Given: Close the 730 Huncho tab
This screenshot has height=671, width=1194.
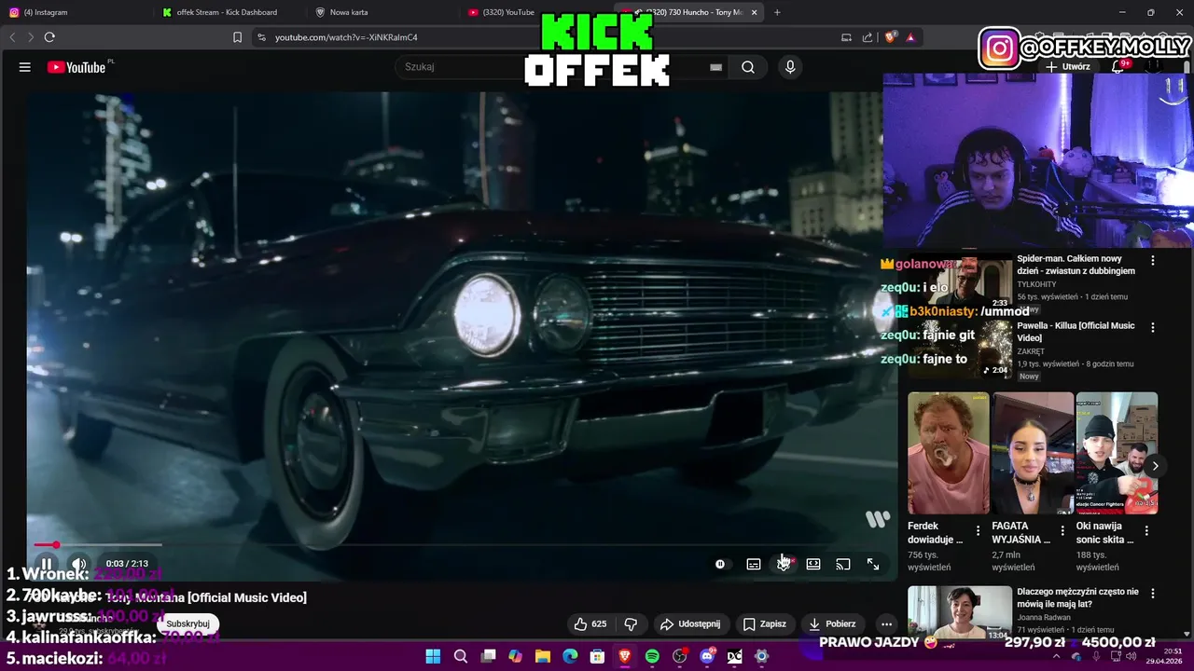Looking at the screenshot, I should click(754, 12).
